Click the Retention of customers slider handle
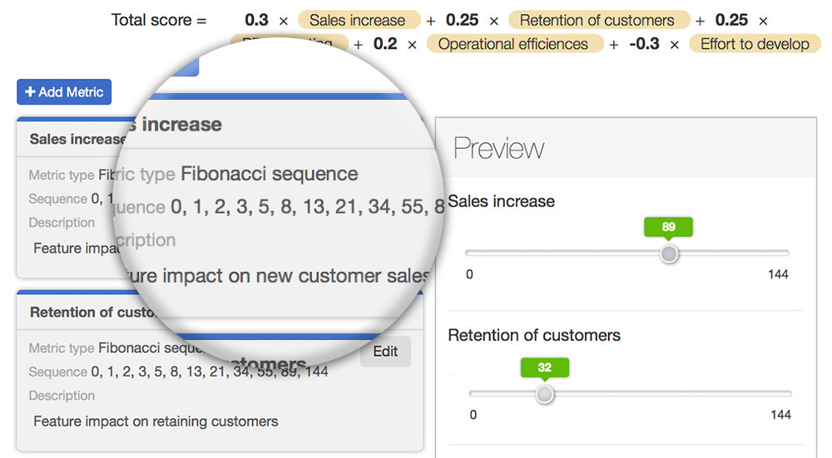Image resolution: width=832 pixels, height=458 pixels. coord(544,394)
